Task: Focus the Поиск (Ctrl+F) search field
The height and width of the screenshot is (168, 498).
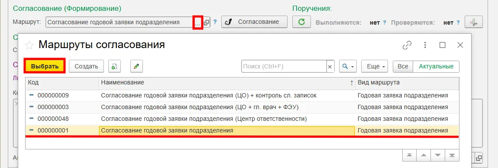Action: pos(284,66)
